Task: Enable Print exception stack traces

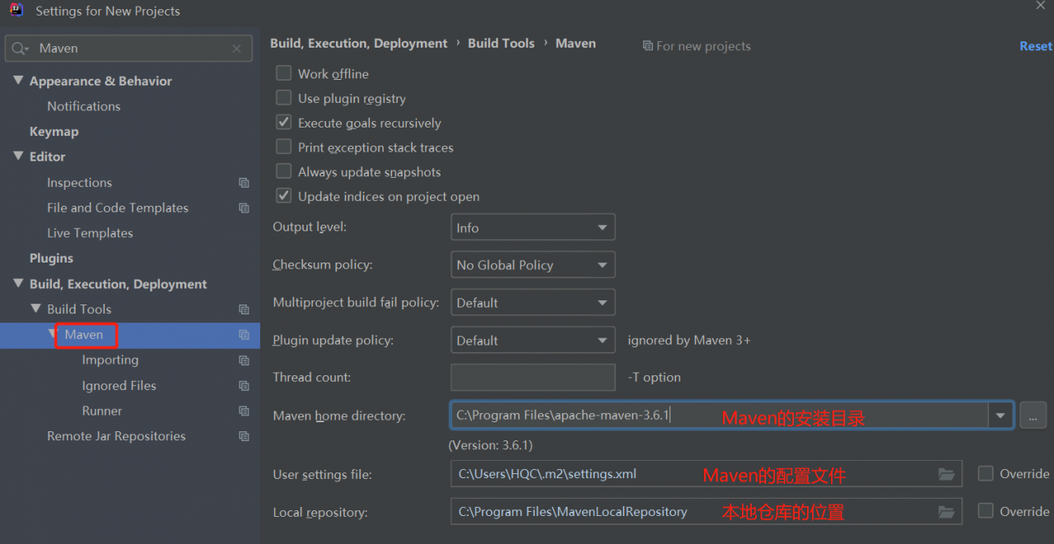Action: coord(284,147)
